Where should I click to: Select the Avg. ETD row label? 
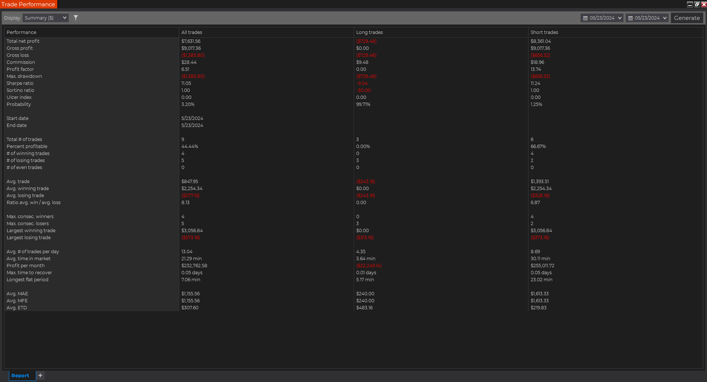(x=17, y=308)
